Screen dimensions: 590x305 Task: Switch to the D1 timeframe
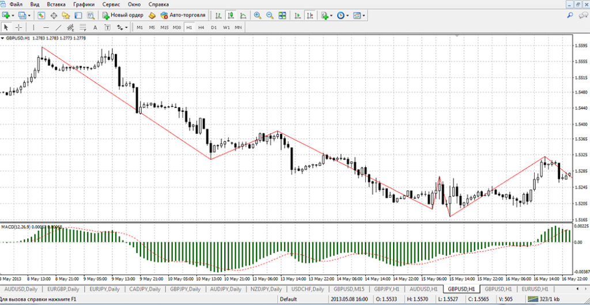(213, 28)
